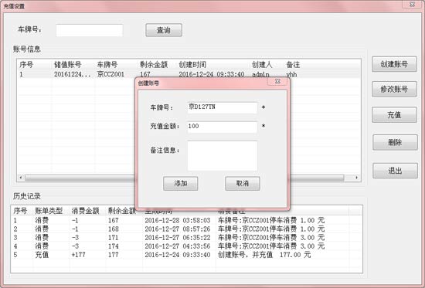This screenshot has height=288, width=425.
Task: Click the 查询 search button
Action: coord(164,30)
